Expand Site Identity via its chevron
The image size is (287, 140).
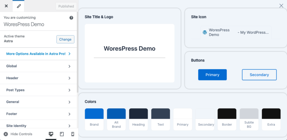click(69, 126)
